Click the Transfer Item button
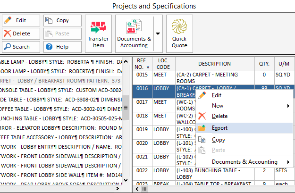 98,34
